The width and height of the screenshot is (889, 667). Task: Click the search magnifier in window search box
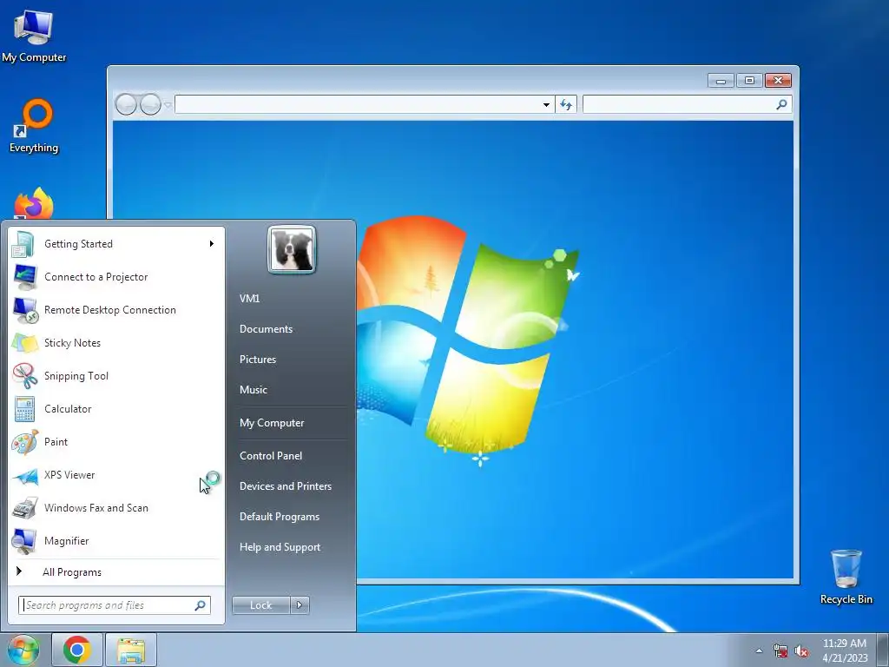pos(781,104)
